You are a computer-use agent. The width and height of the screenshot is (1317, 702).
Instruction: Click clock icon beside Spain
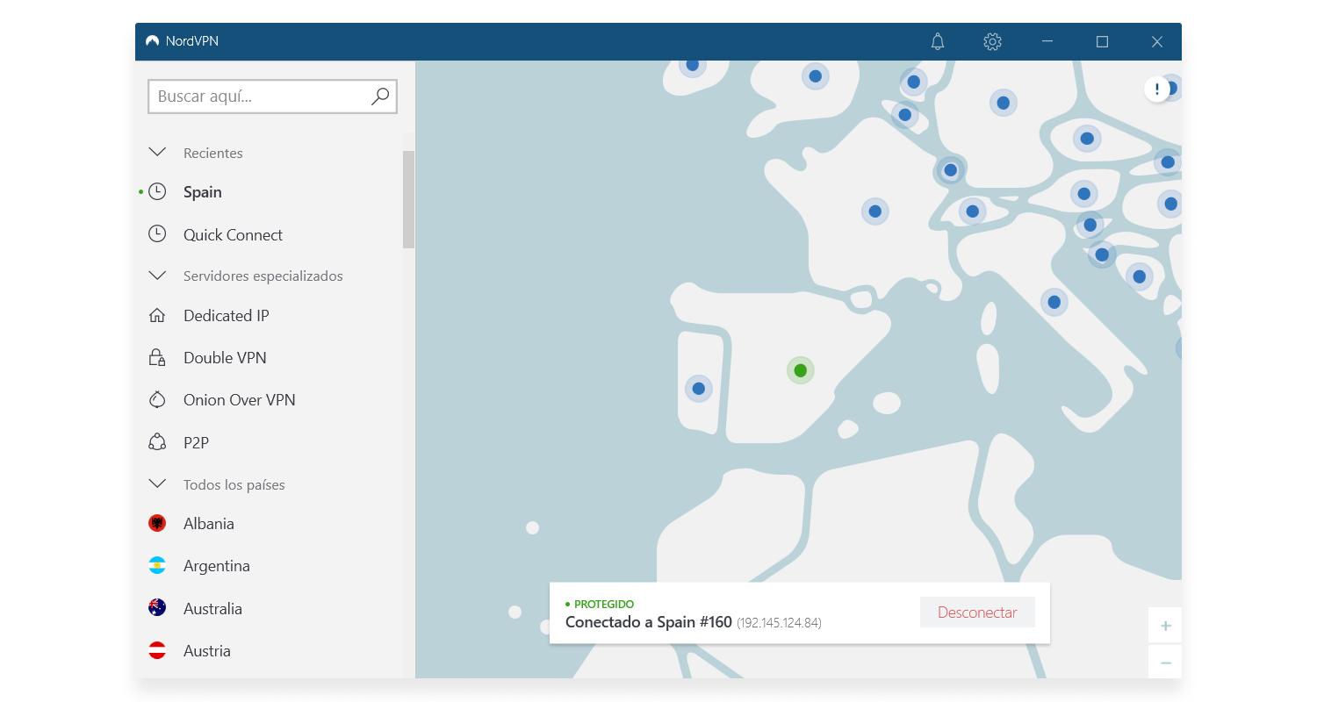click(157, 191)
